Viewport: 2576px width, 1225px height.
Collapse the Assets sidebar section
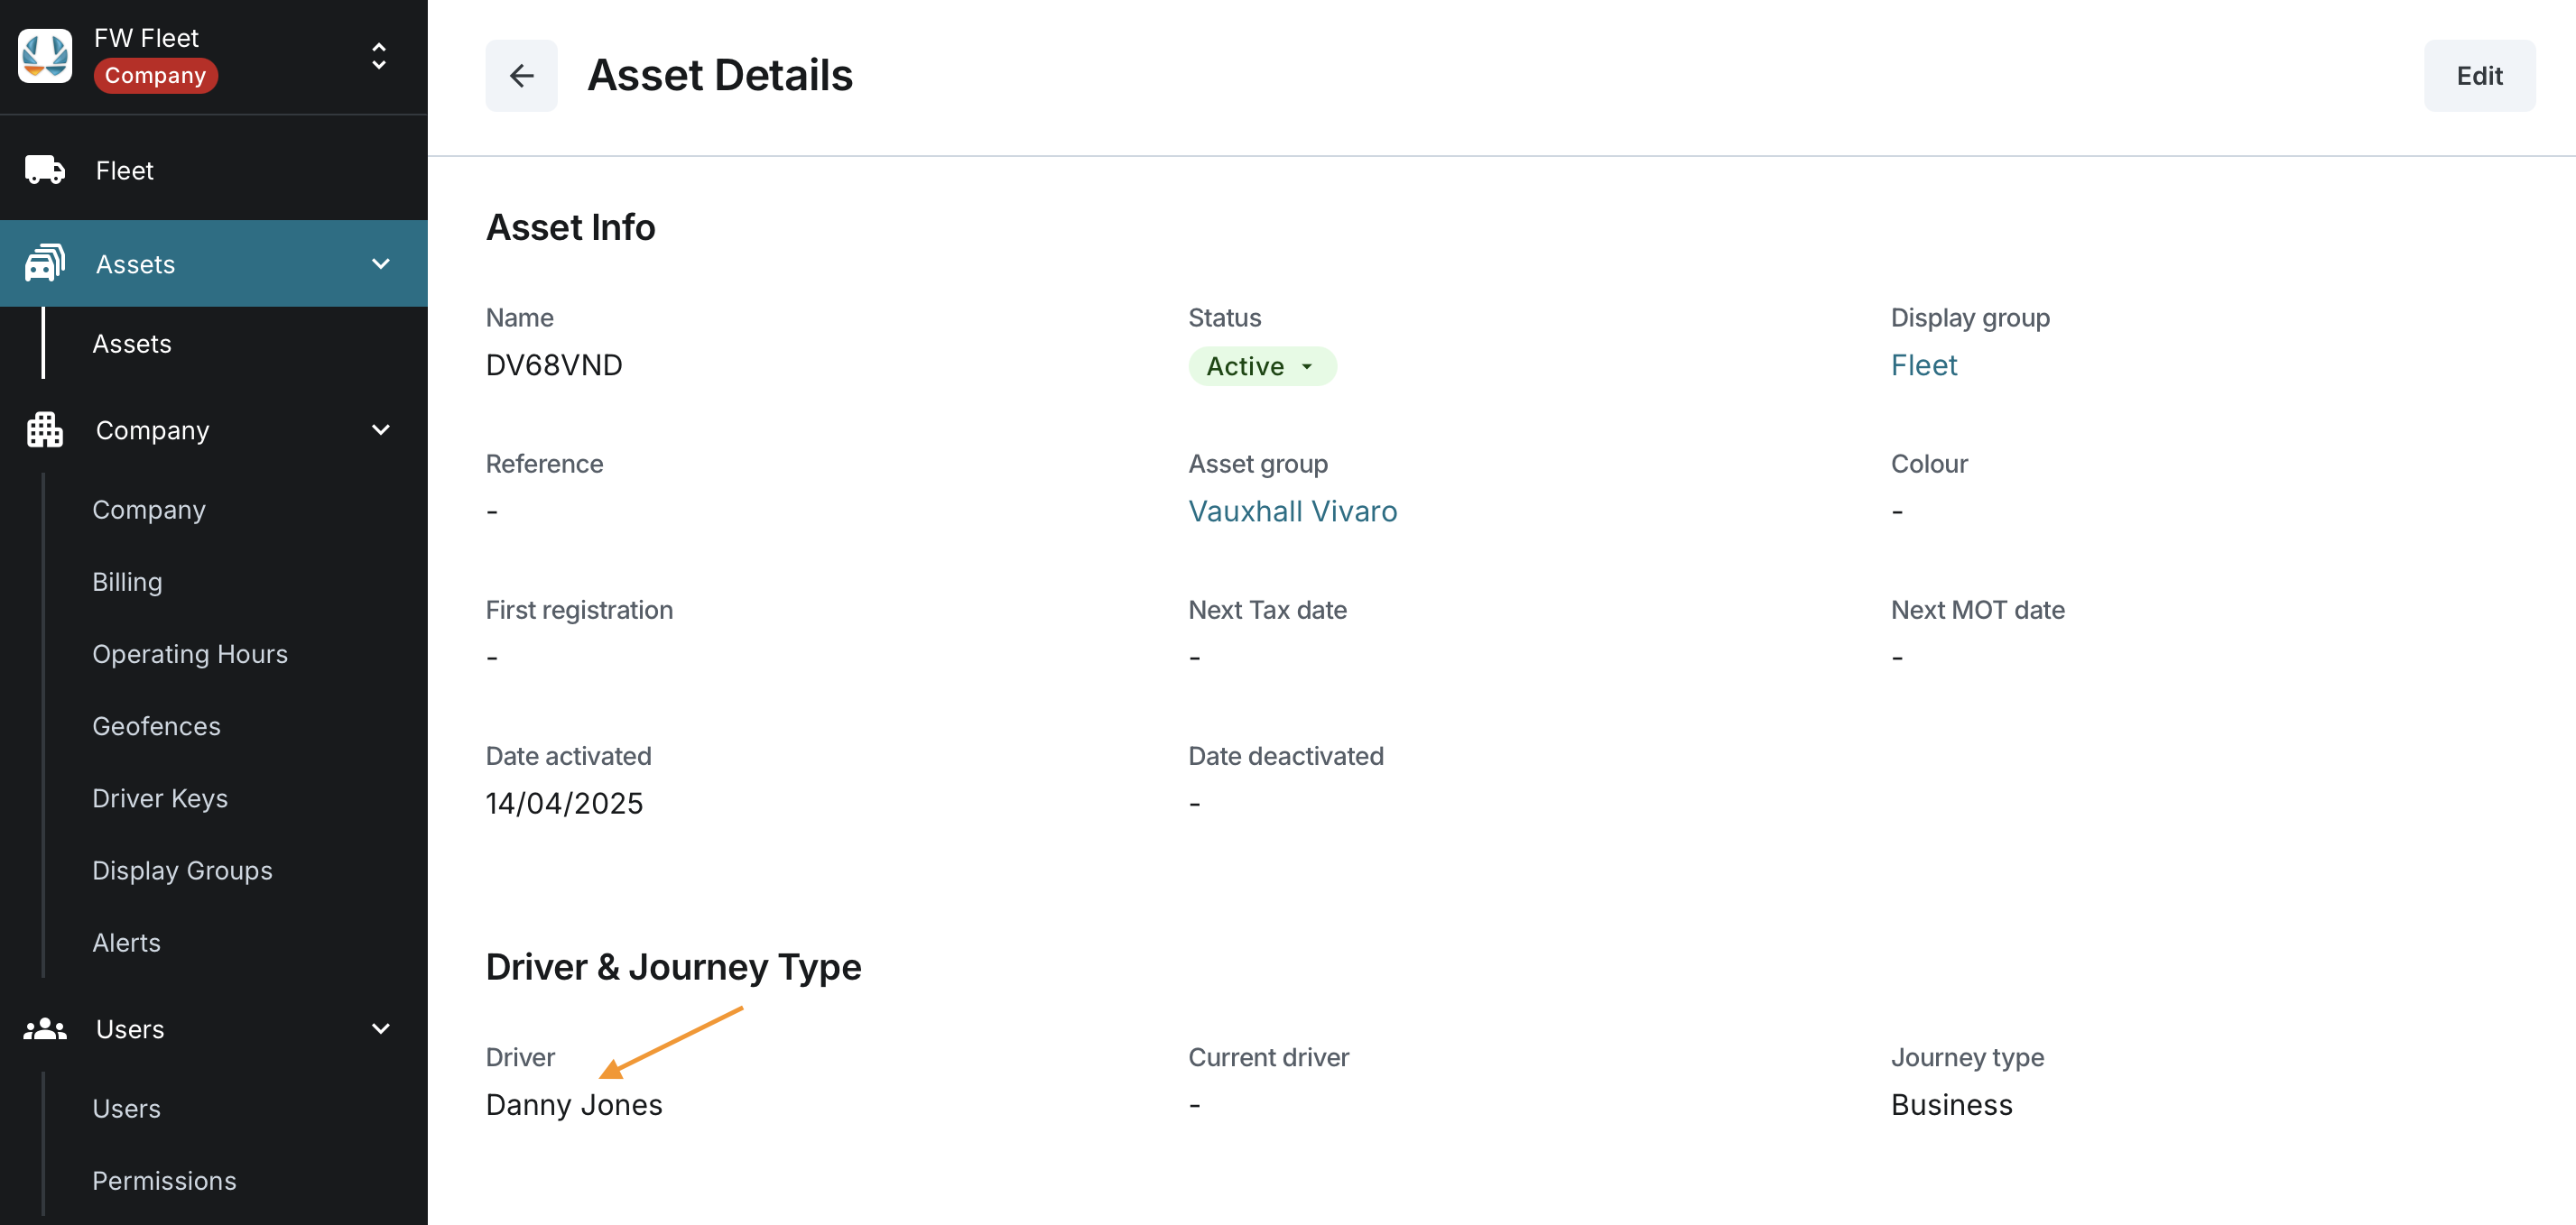[x=381, y=263]
